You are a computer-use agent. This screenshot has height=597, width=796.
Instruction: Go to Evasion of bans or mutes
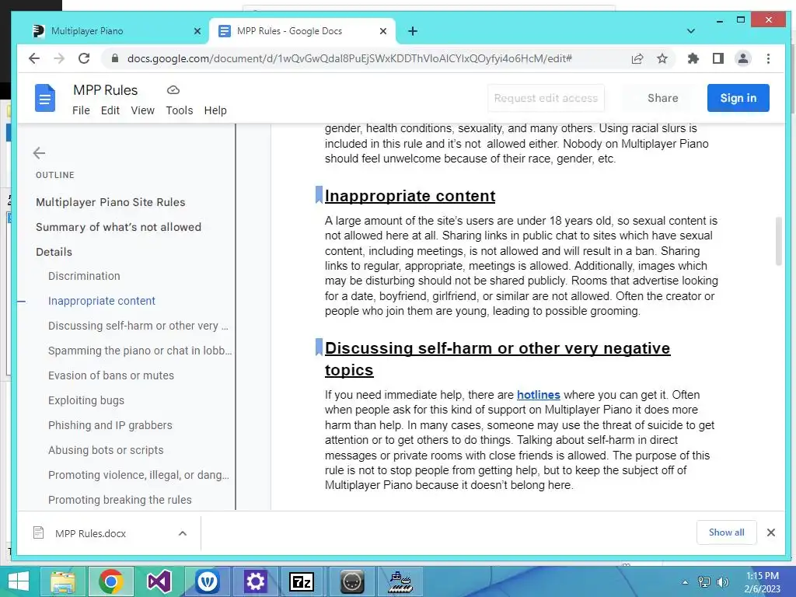click(x=111, y=375)
